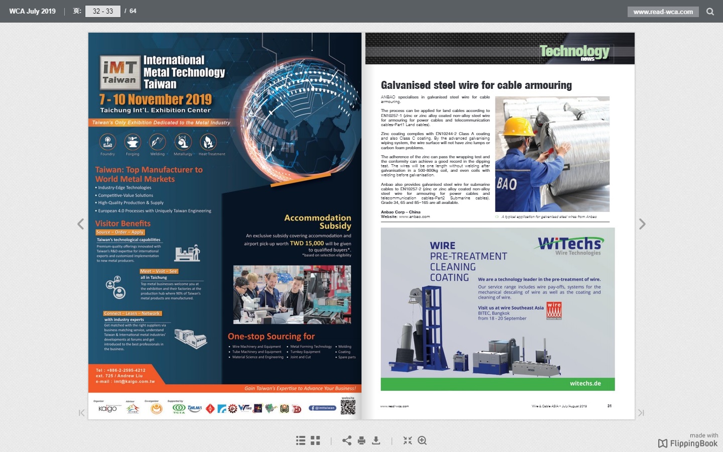
Task: Click '7 - 10 November 2019' date text
Action: coord(156,99)
